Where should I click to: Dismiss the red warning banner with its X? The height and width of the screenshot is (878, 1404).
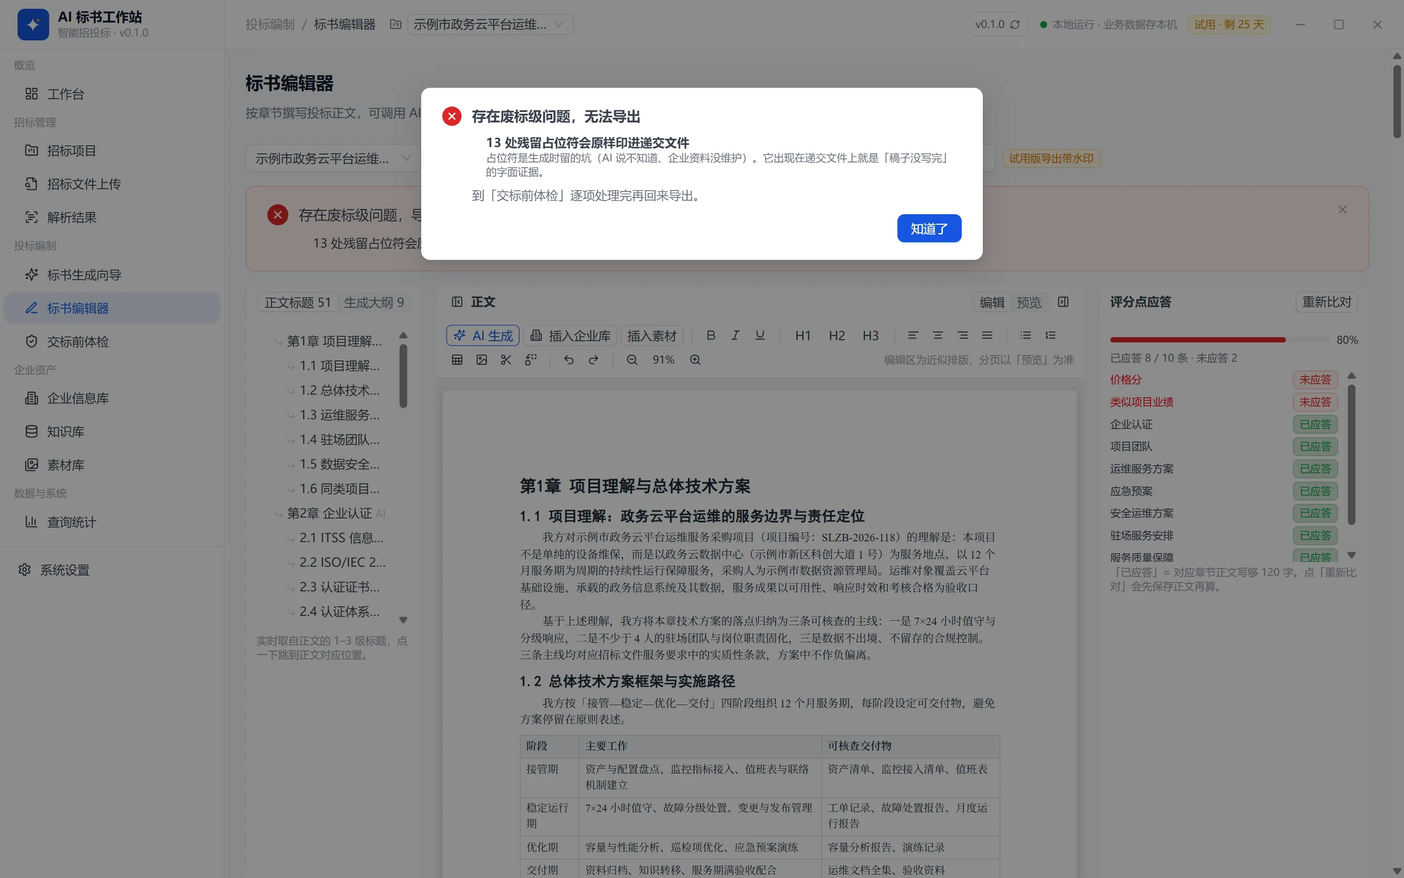coord(1343,210)
